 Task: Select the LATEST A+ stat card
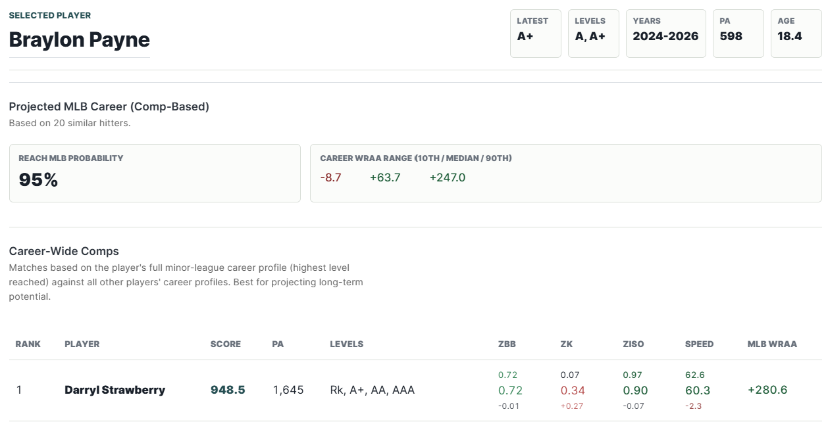pyautogui.click(x=536, y=34)
